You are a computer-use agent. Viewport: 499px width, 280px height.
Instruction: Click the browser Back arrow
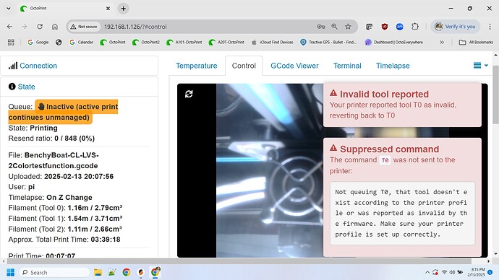(9, 27)
